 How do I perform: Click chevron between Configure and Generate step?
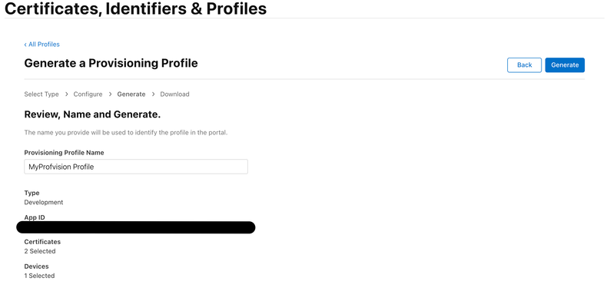click(x=111, y=94)
